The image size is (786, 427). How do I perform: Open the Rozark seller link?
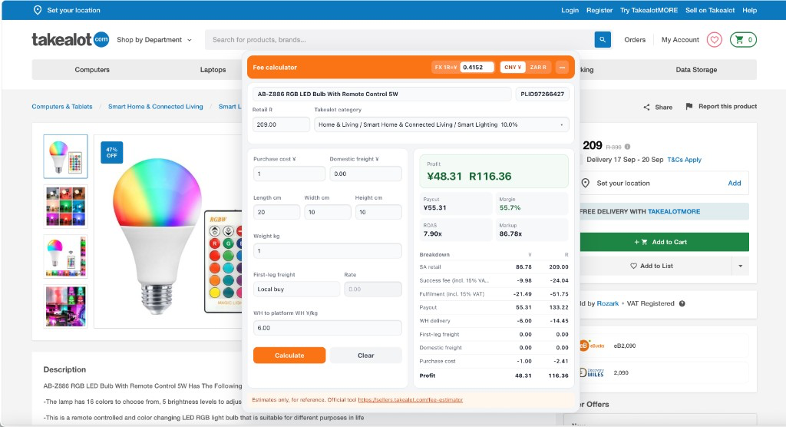tap(608, 303)
